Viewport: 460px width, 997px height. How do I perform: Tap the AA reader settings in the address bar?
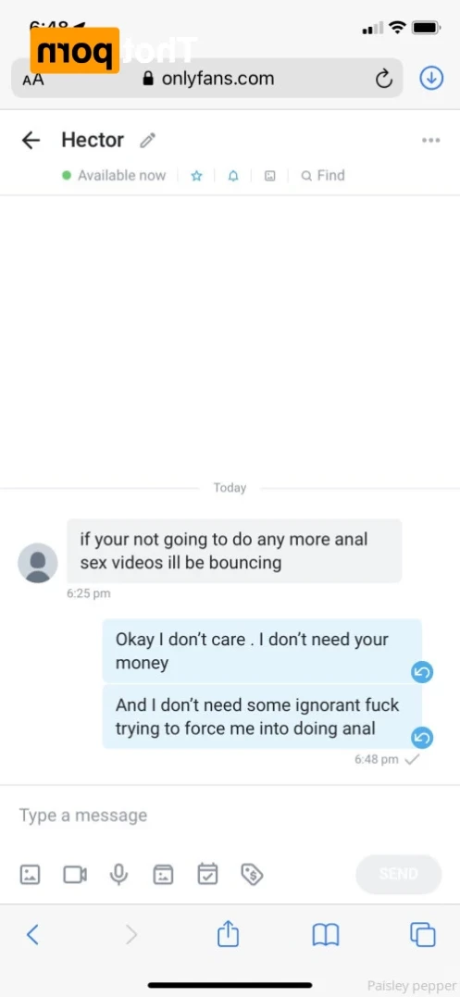pyautogui.click(x=33, y=81)
